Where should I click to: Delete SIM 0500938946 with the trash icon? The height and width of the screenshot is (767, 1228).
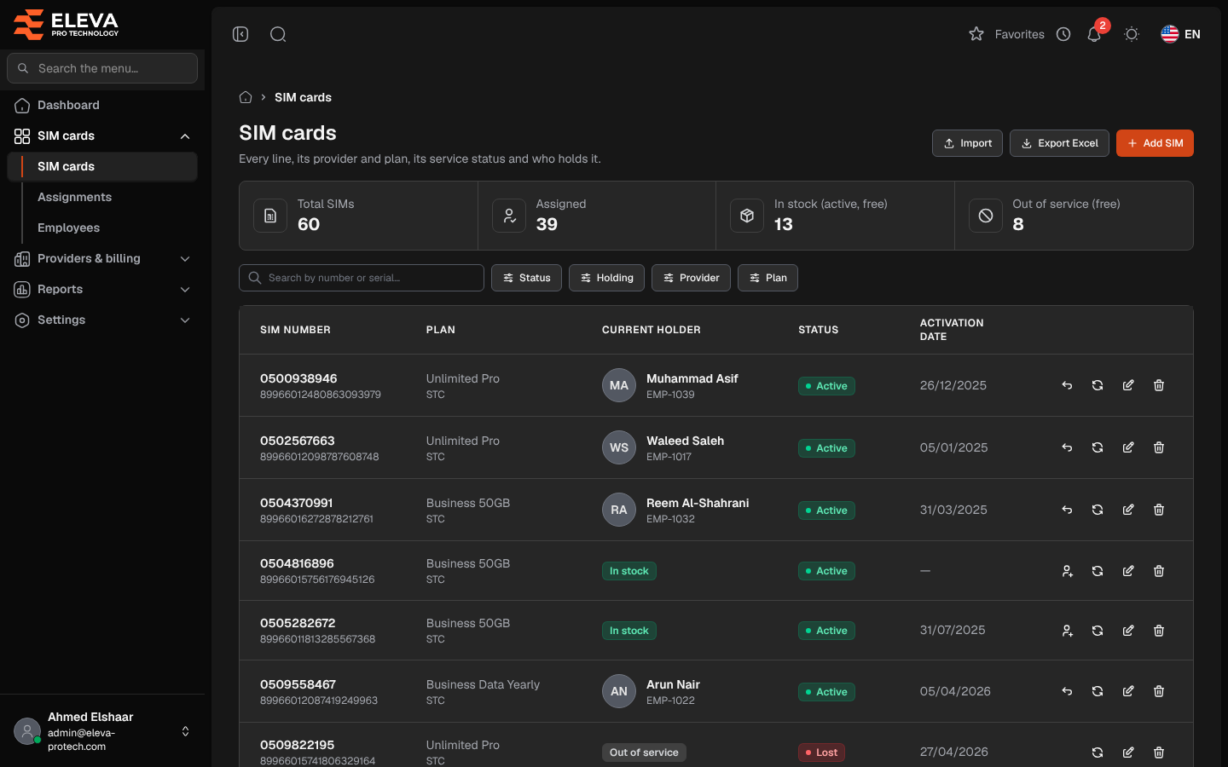[x=1159, y=385]
